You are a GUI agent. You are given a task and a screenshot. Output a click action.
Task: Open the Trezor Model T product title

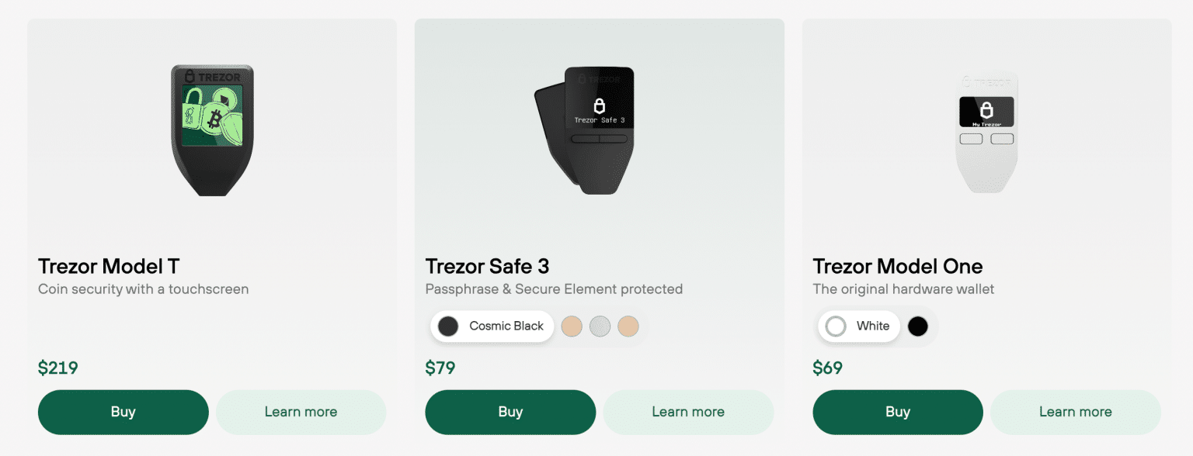(x=109, y=266)
